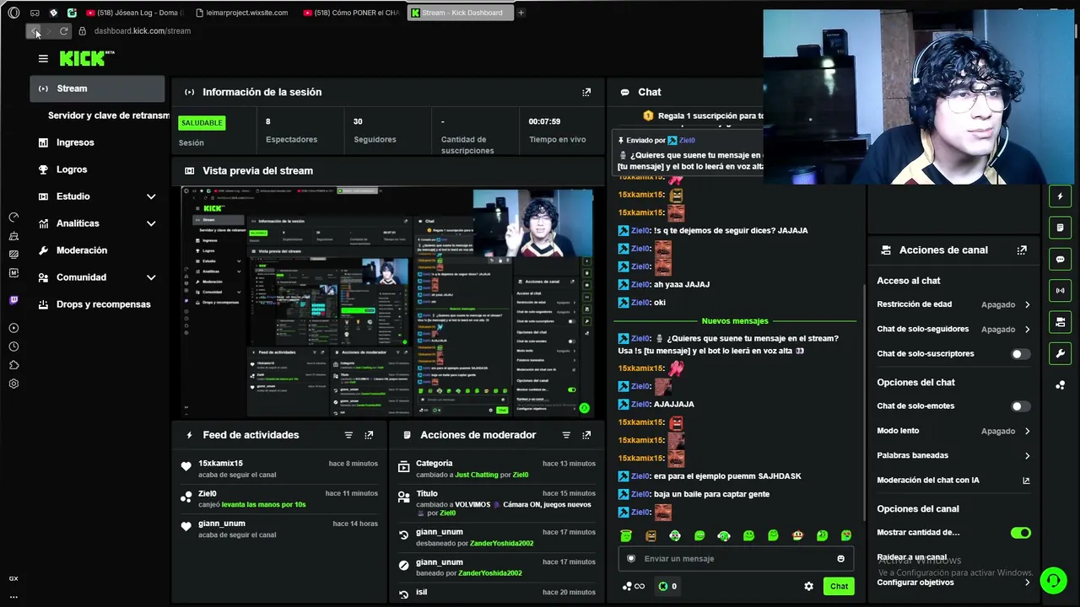Open the green support headset button
This screenshot has height=607, width=1080.
pos(1053,580)
